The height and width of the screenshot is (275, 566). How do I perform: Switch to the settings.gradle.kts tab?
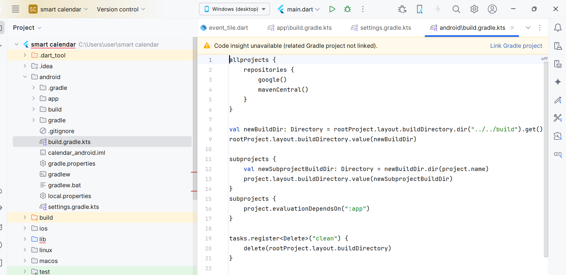click(385, 28)
